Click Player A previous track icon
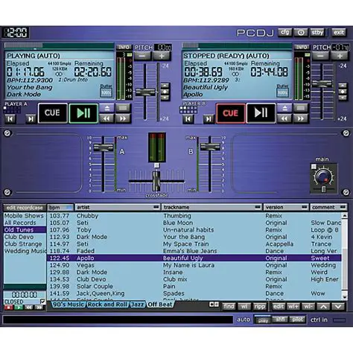Screen dimensions: 353x353 [10, 119]
